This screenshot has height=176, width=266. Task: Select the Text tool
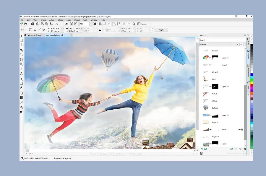click(x=21, y=74)
